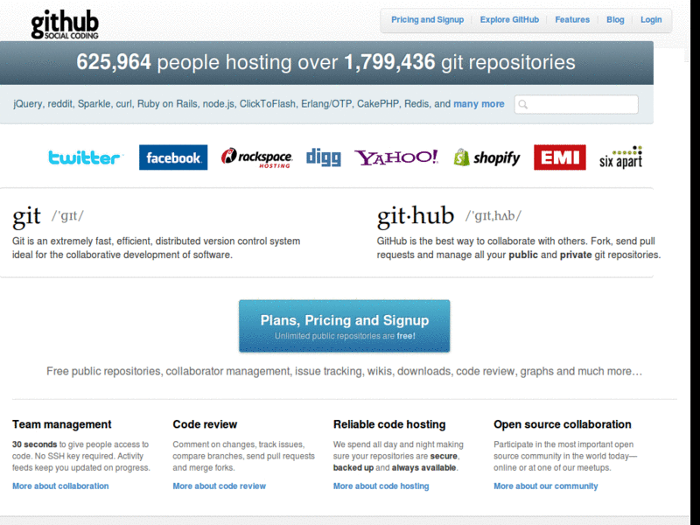700x525 pixels.
Task: Click More about code hosting
Action: click(x=381, y=486)
